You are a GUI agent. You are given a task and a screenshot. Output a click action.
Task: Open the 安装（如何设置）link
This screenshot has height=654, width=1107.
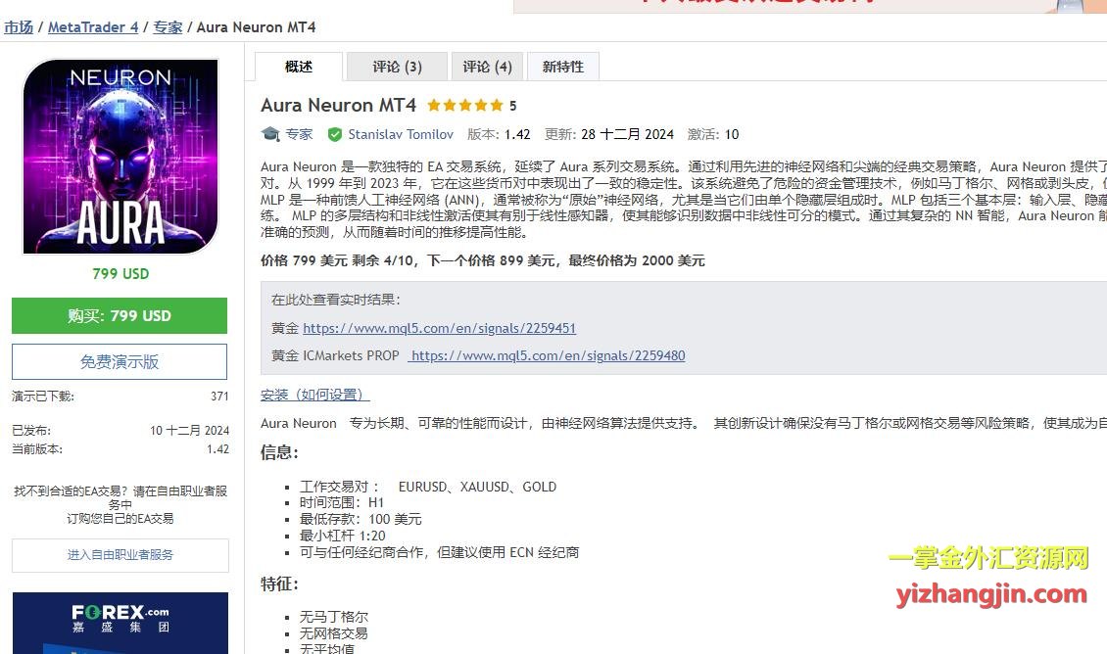pos(314,395)
